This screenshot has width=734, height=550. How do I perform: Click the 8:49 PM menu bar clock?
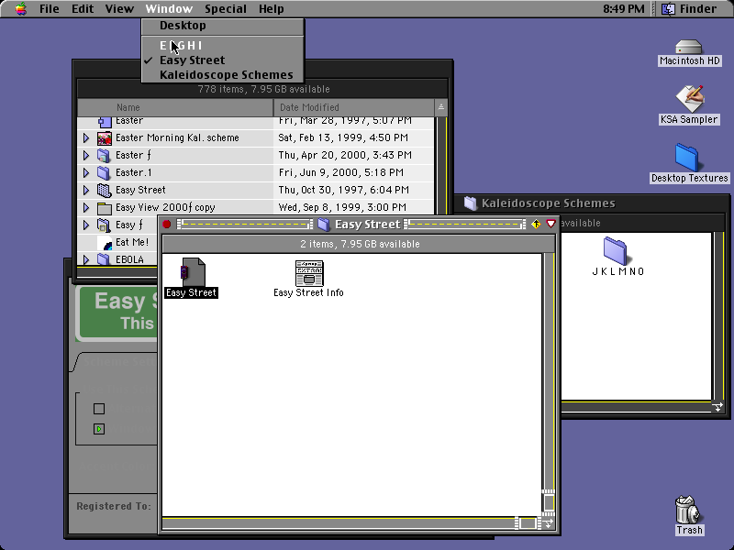(x=624, y=8)
